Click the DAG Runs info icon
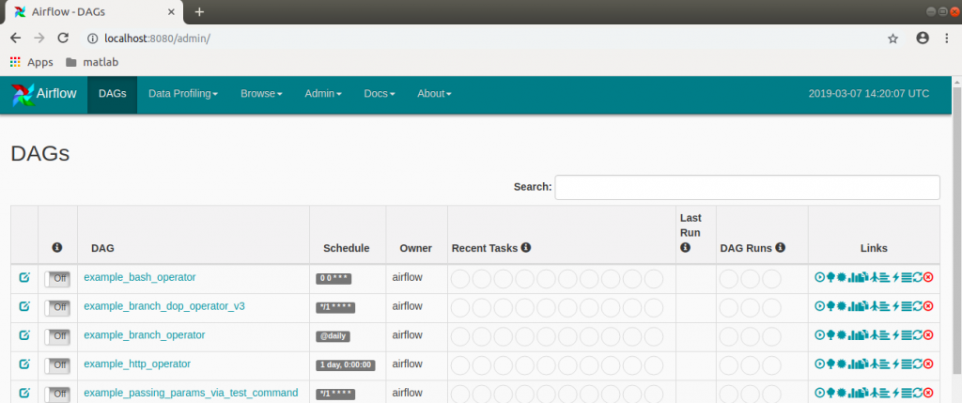This screenshot has height=403, width=962. coord(781,248)
